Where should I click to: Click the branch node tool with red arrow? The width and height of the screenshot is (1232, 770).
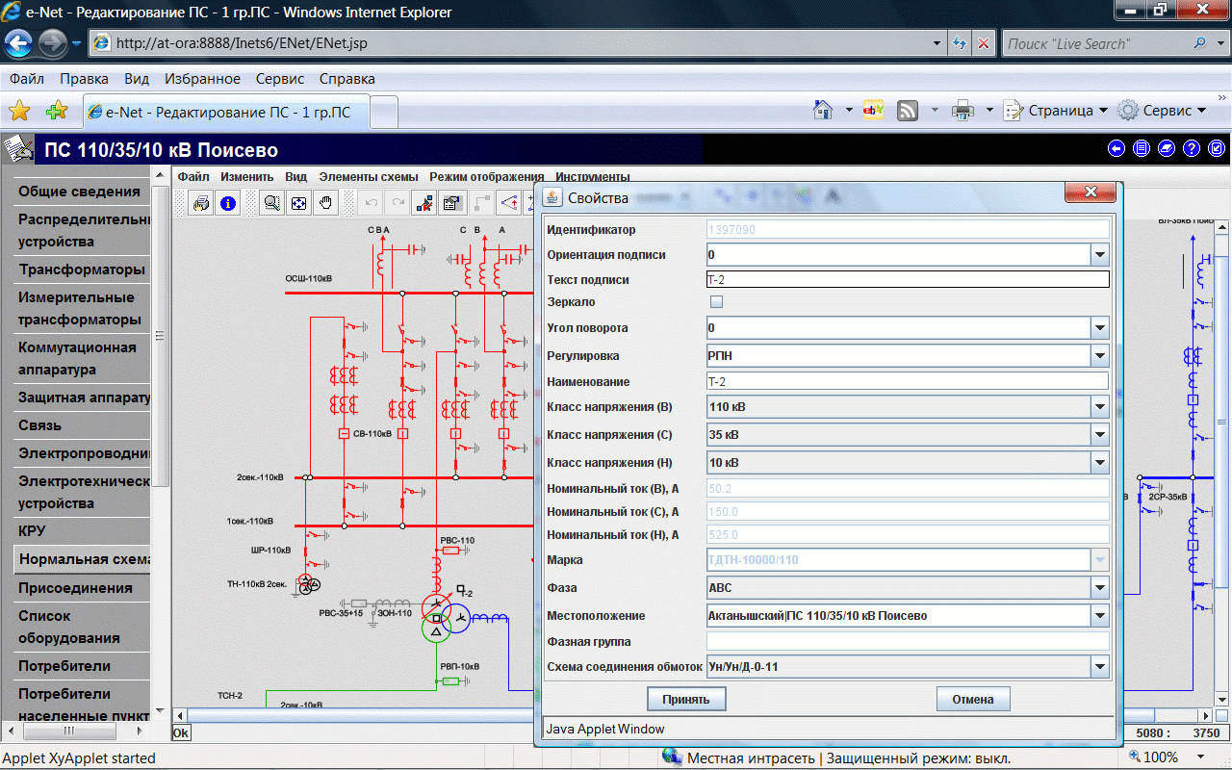[509, 203]
